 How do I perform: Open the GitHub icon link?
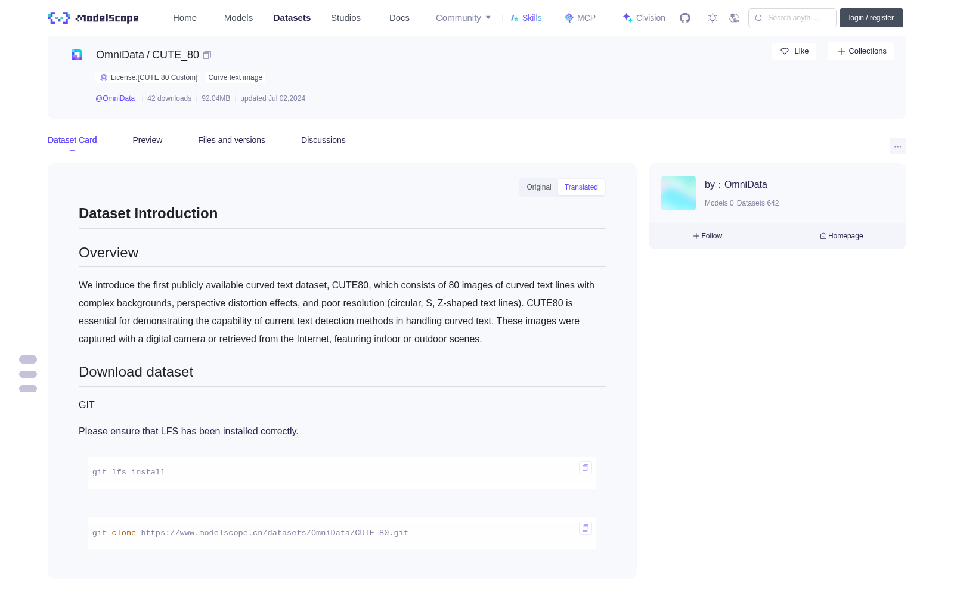685,18
